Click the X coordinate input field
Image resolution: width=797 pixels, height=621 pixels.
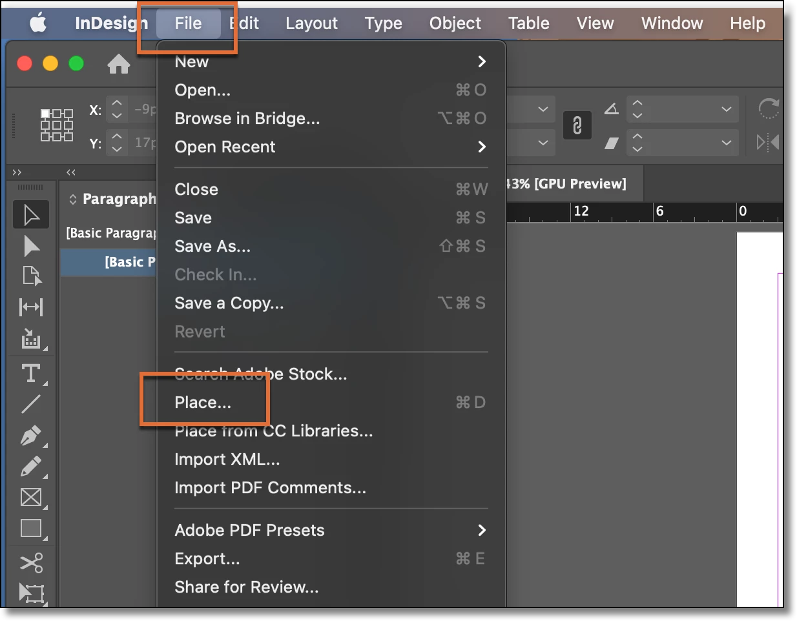(x=143, y=109)
